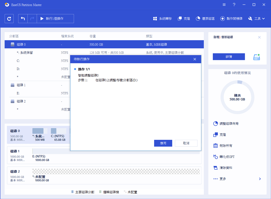Select the 磁碟 0 label in disk map
The width and height of the screenshot is (271, 199).
pos(15,131)
